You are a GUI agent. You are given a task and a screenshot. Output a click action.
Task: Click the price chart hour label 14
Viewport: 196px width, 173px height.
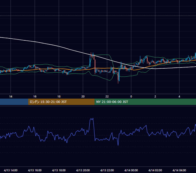[x=11, y=97]
